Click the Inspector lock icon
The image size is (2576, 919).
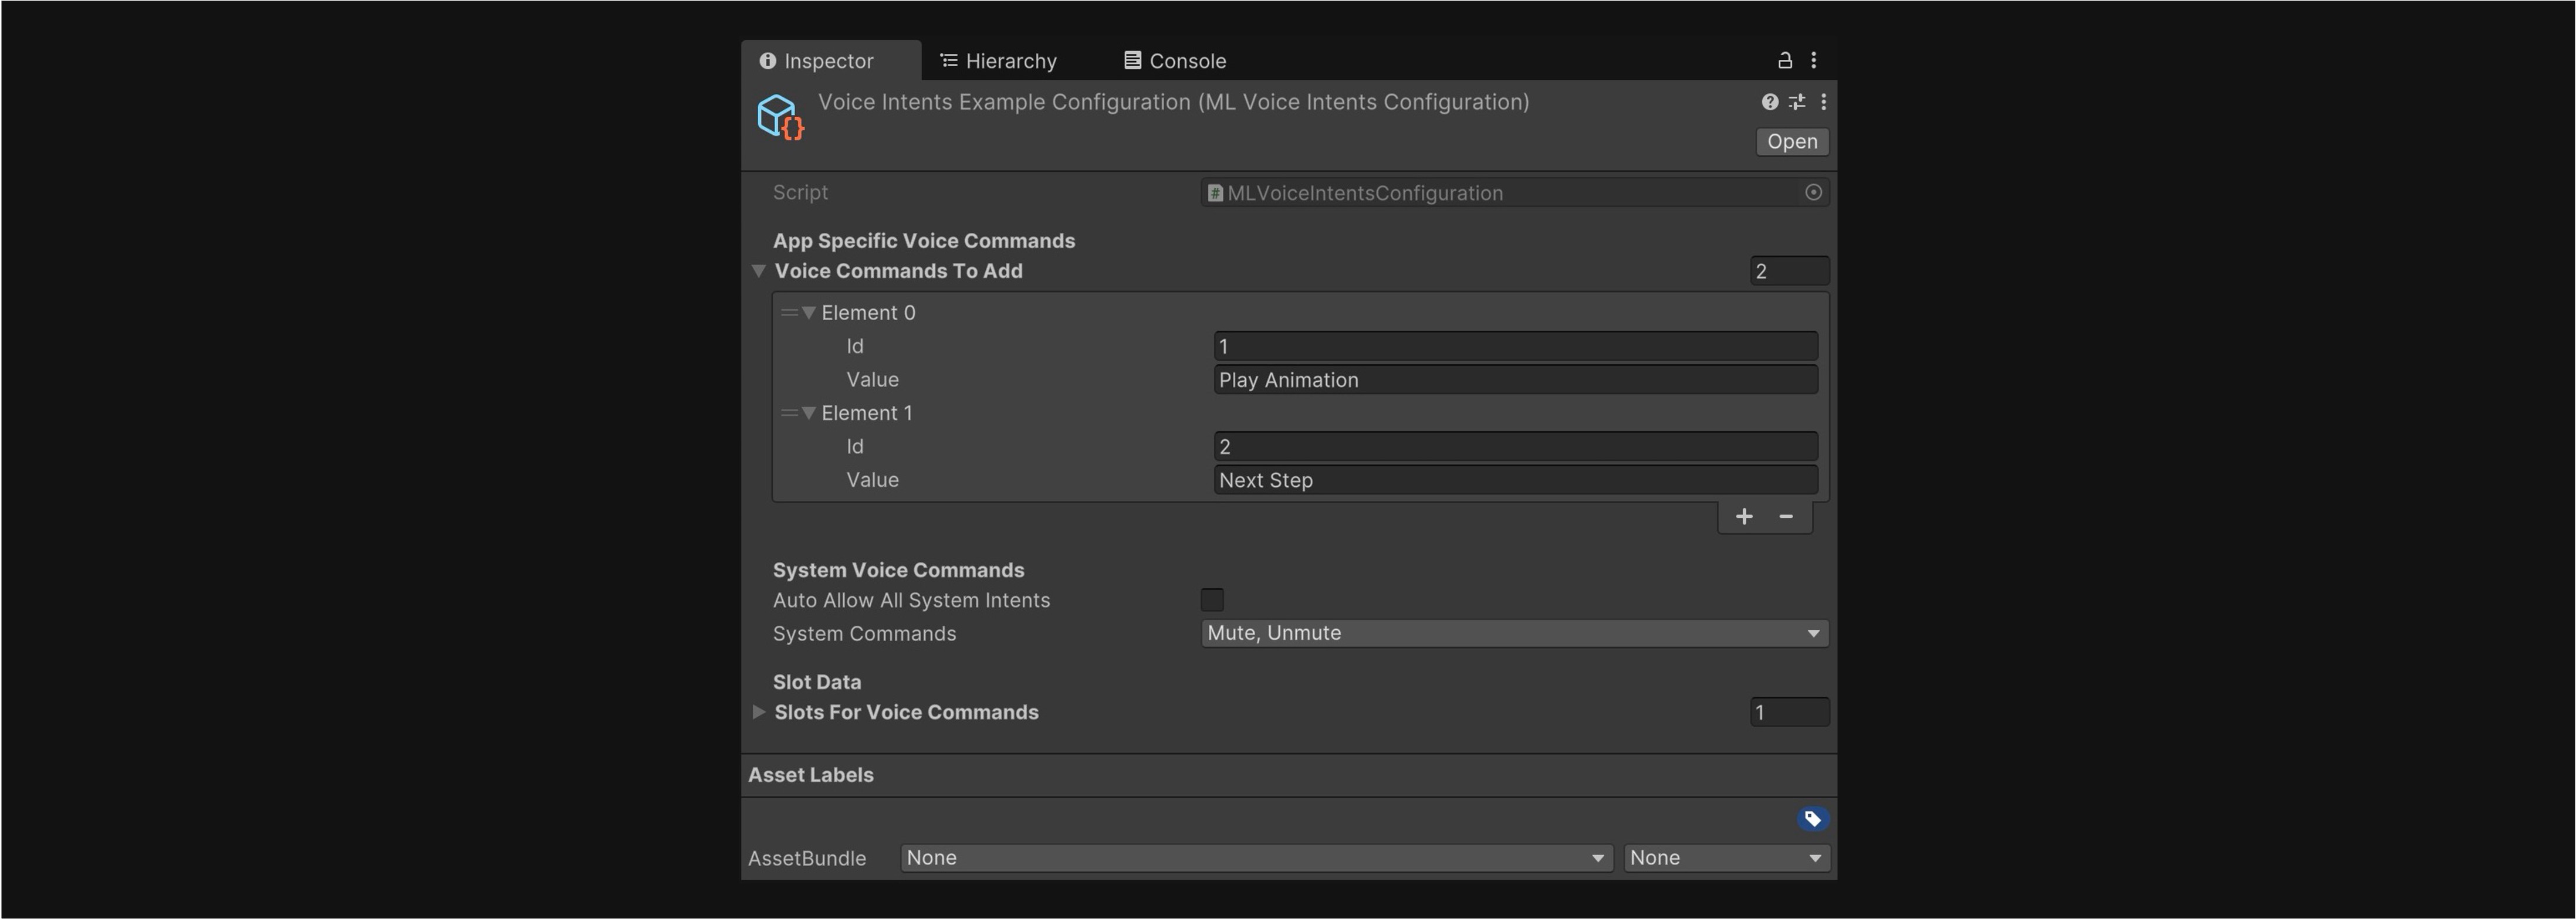pos(1784,60)
